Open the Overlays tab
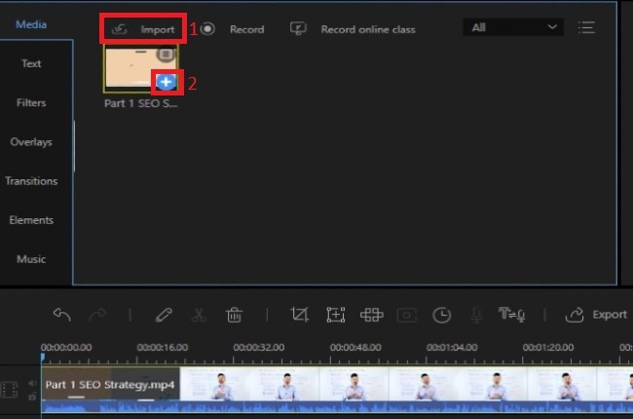633x419 pixels. pyautogui.click(x=31, y=142)
